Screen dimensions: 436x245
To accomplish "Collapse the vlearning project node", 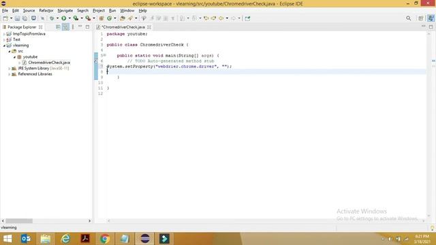I will tap(4, 46).
